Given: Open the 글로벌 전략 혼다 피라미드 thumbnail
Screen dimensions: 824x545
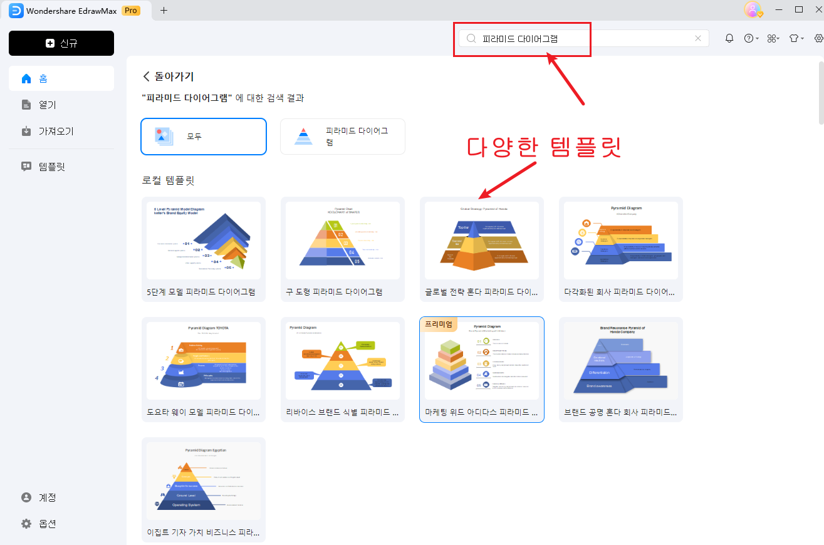Looking at the screenshot, I should (482, 241).
